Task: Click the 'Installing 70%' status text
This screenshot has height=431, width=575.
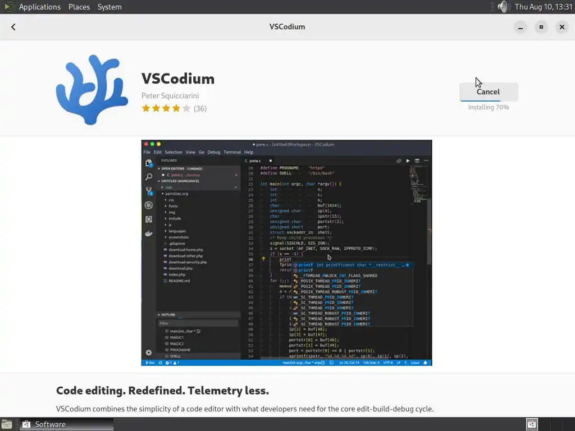Action: pyautogui.click(x=489, y=107)
